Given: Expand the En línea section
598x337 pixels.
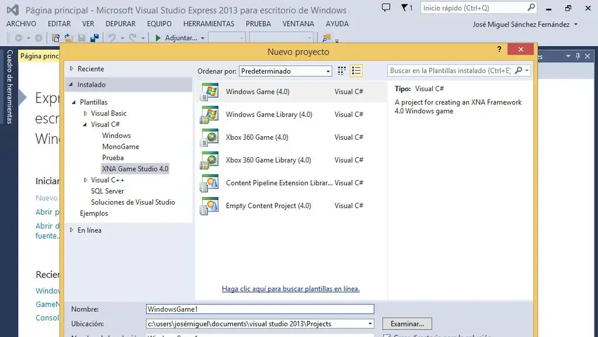Looking at the screenshot, I should tap(72, 230).
